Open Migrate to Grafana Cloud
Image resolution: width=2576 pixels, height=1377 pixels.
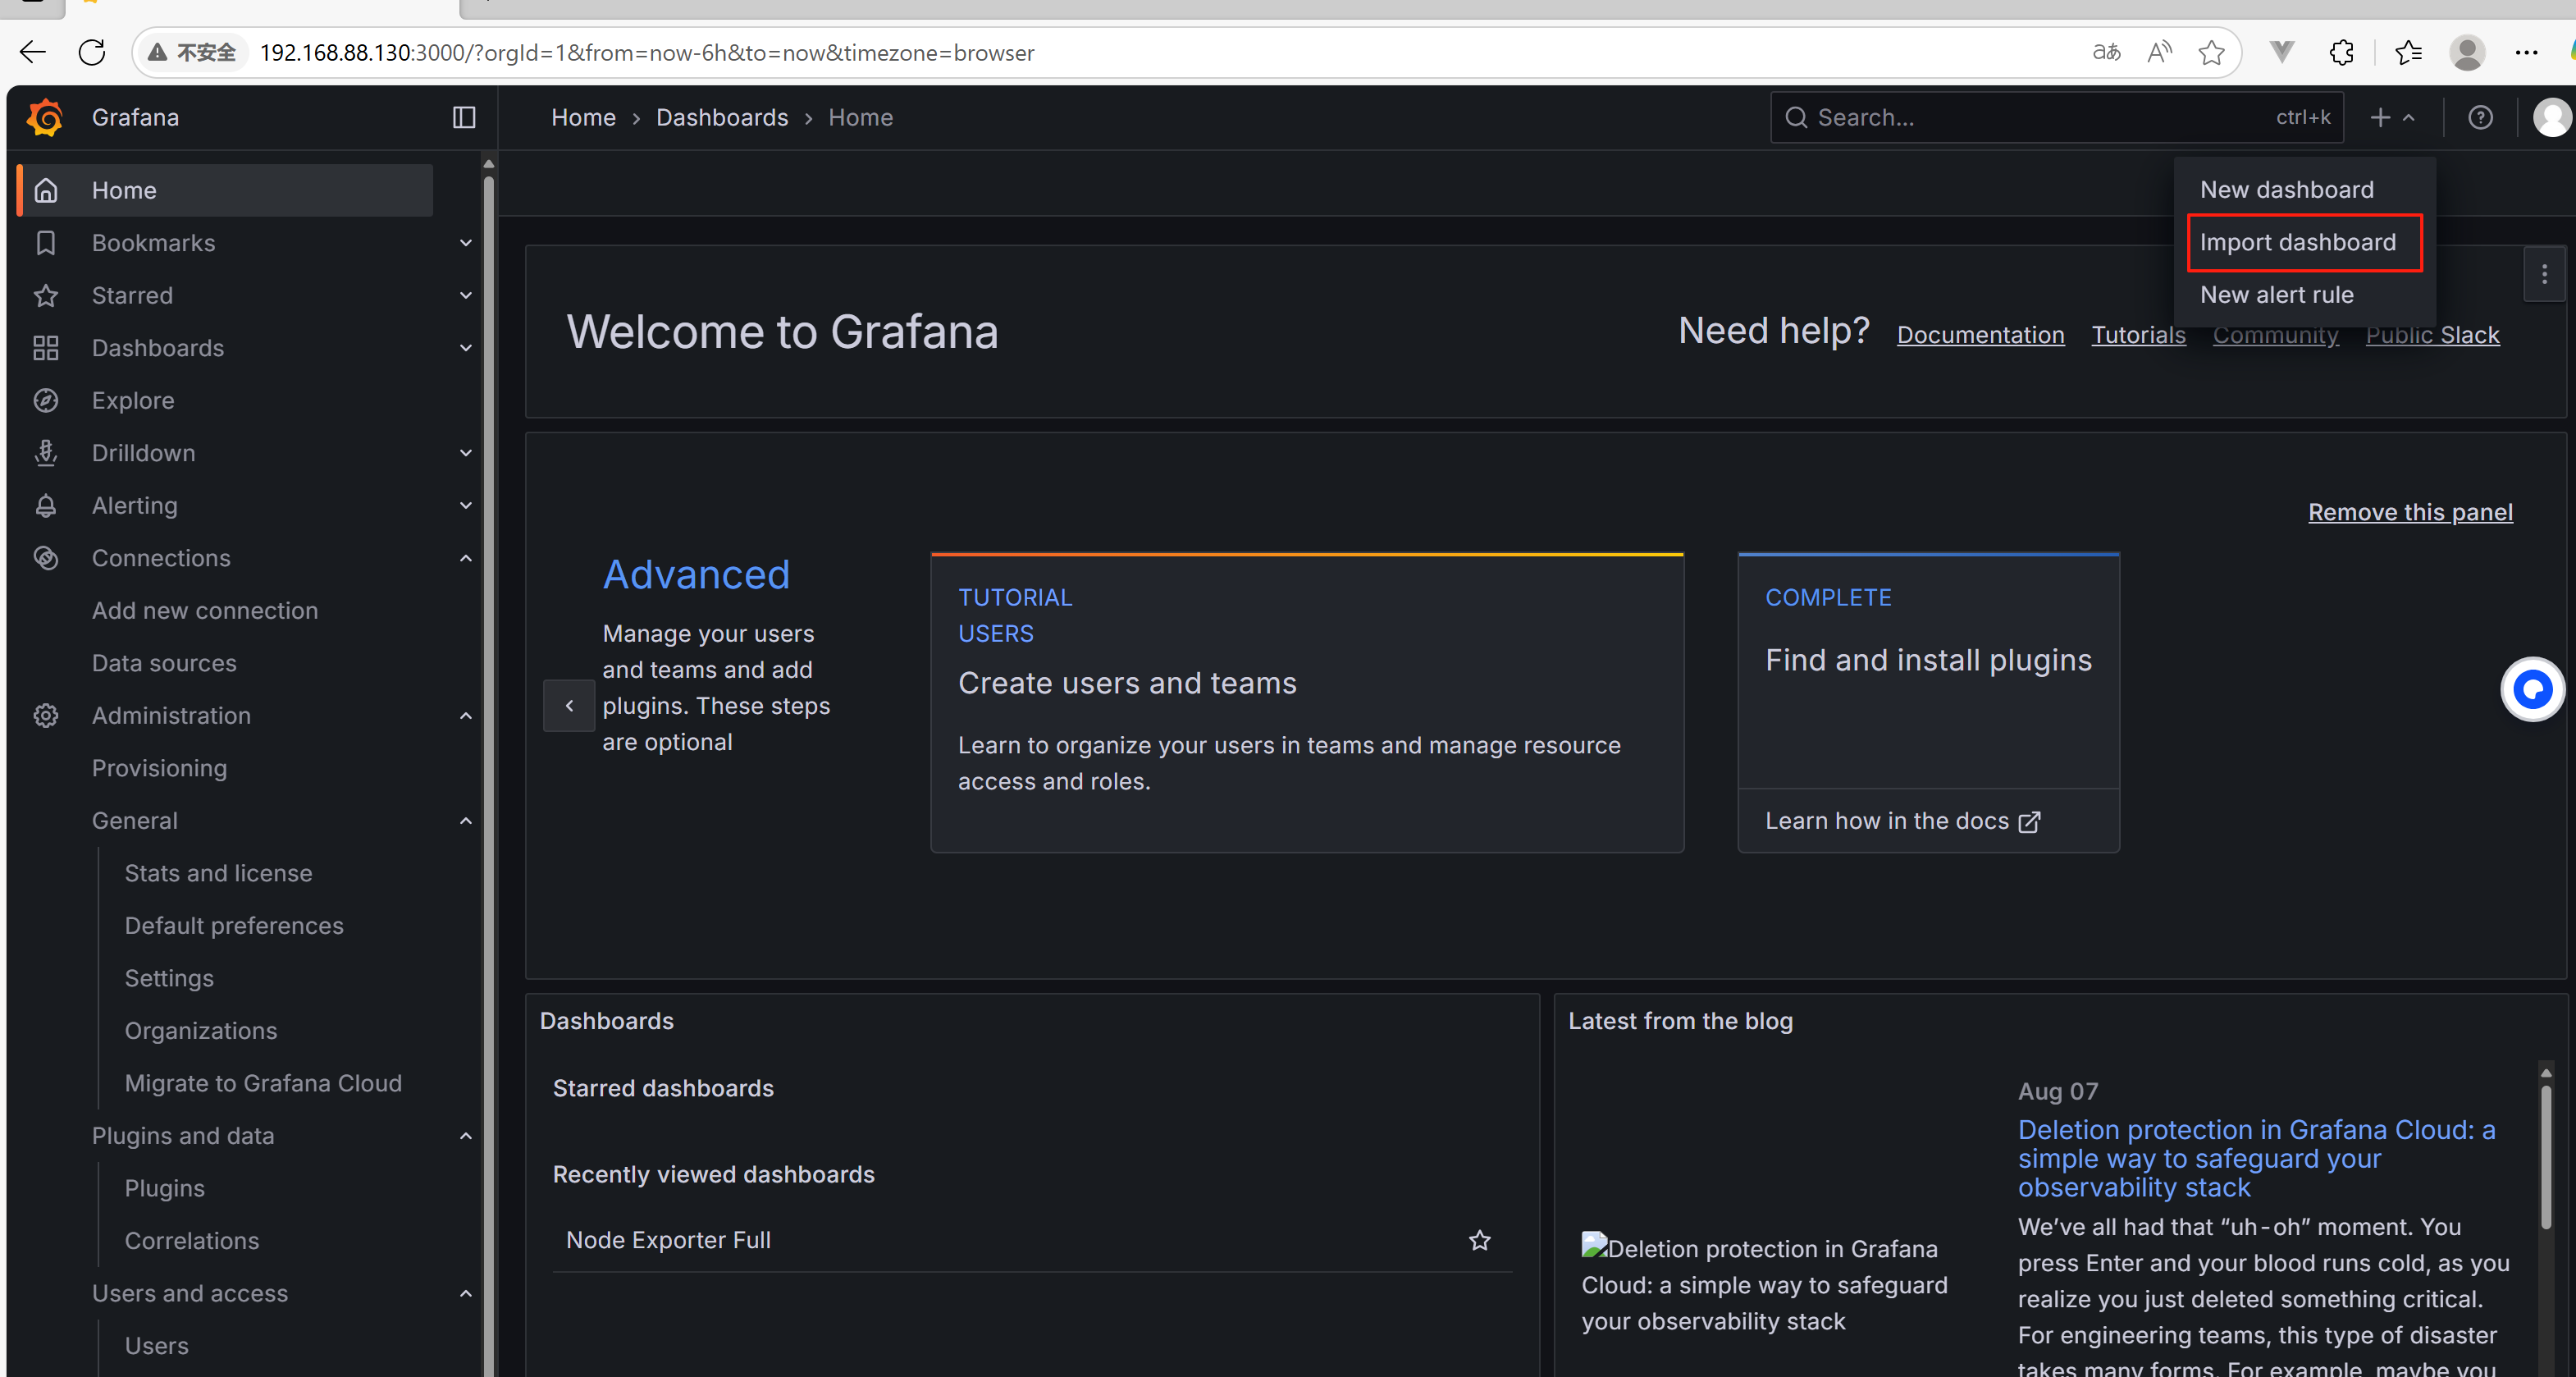[x=263, y=1083]
